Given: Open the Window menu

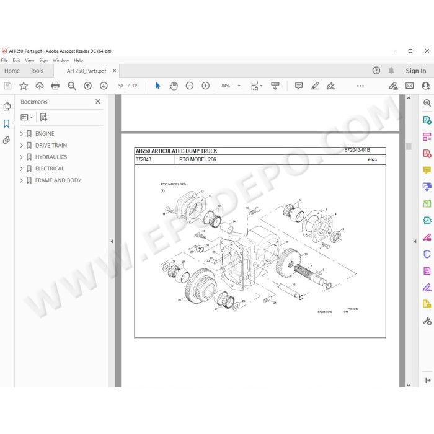Looking at the screenshot, I should 61,60.
